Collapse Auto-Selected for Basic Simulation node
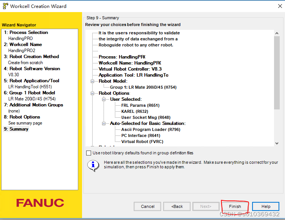The width and height of the screenshot is (285, 220). [104, 123]
